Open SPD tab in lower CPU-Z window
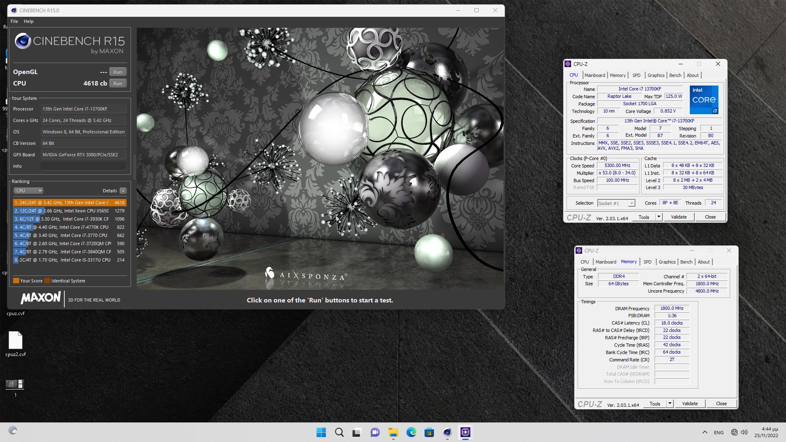Viewport: 786px width, 442px height. 647,262
